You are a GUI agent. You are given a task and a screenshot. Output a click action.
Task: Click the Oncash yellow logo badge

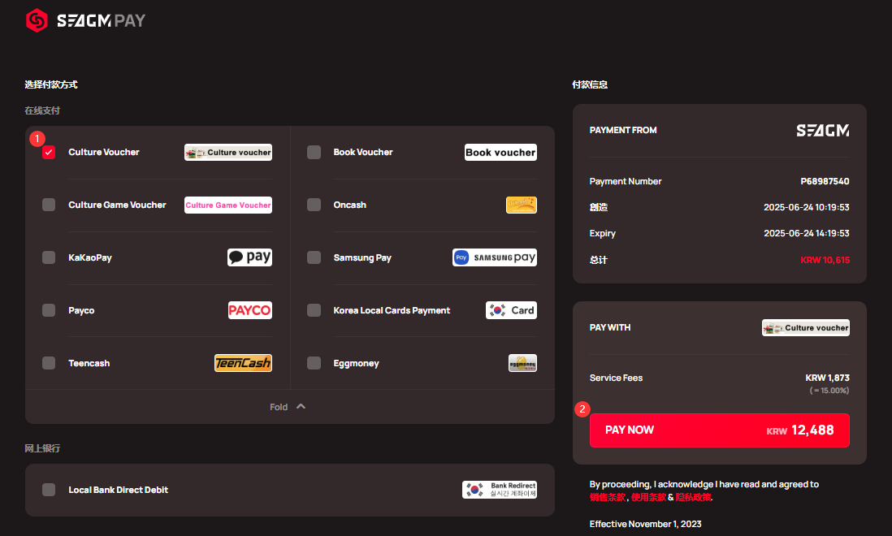coord(522,205)
